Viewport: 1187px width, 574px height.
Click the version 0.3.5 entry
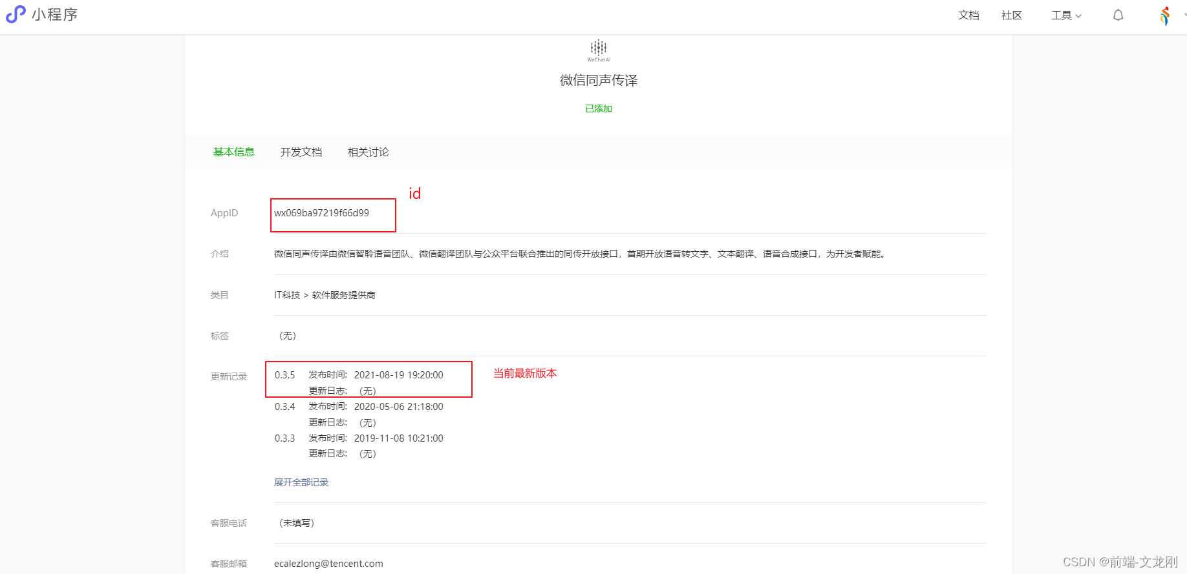(x=284, y=375)
